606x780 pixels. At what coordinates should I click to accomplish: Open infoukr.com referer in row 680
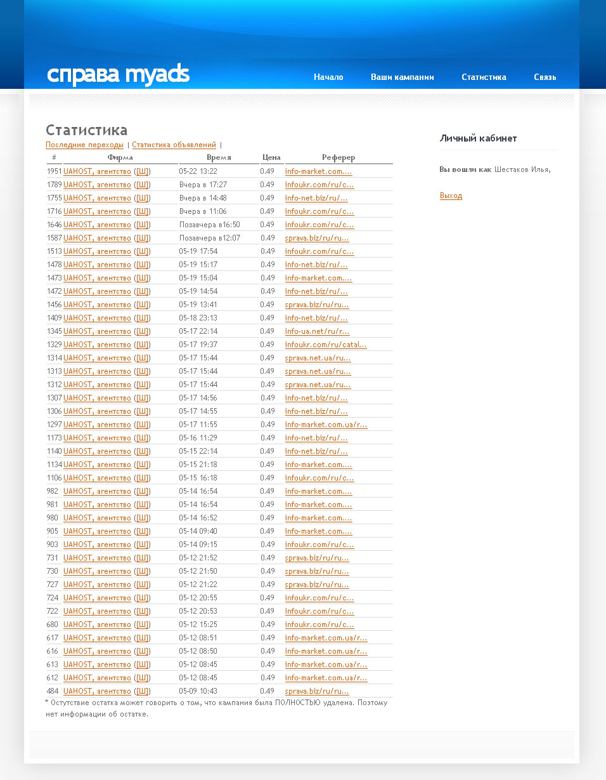point(319,625)
